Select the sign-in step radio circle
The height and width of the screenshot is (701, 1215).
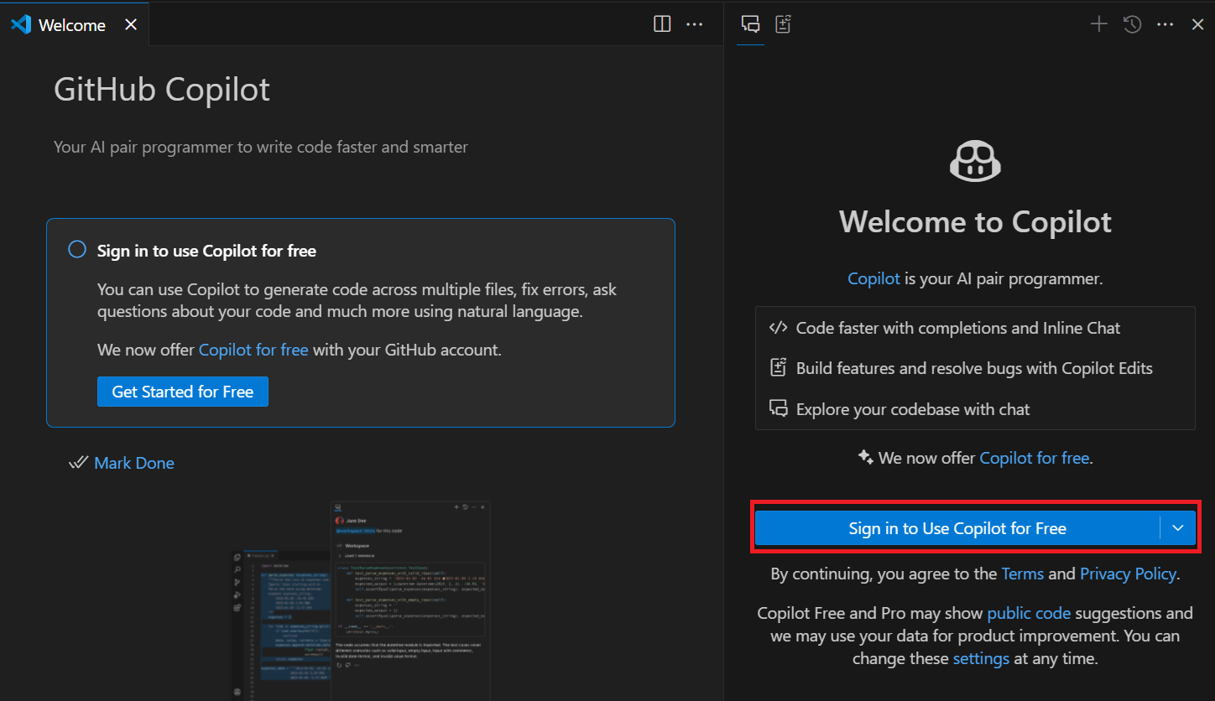[x=76, y=249]
